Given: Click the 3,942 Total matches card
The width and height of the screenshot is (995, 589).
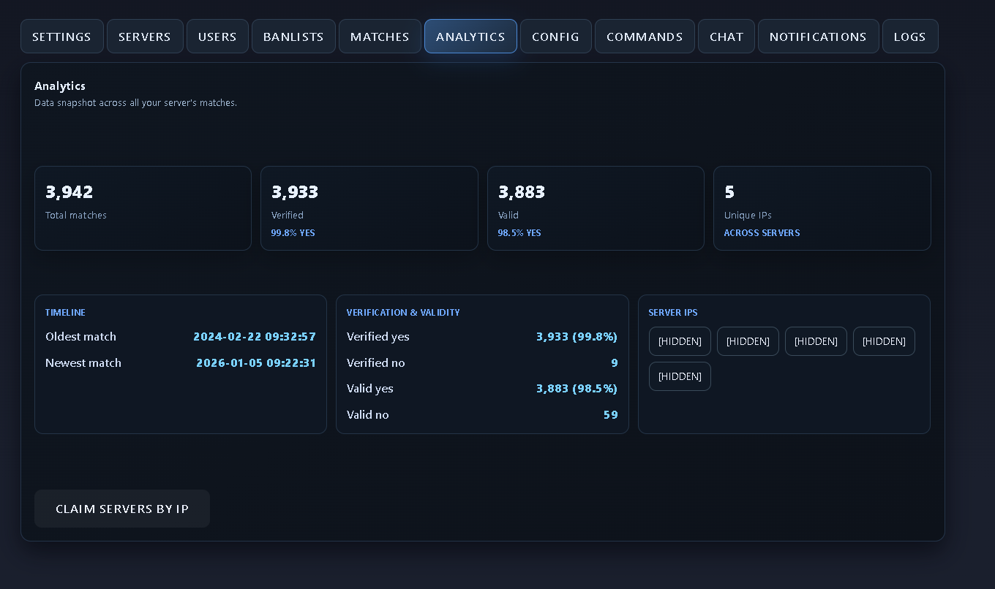Looking at the screenshot, I should coord(143,208).
